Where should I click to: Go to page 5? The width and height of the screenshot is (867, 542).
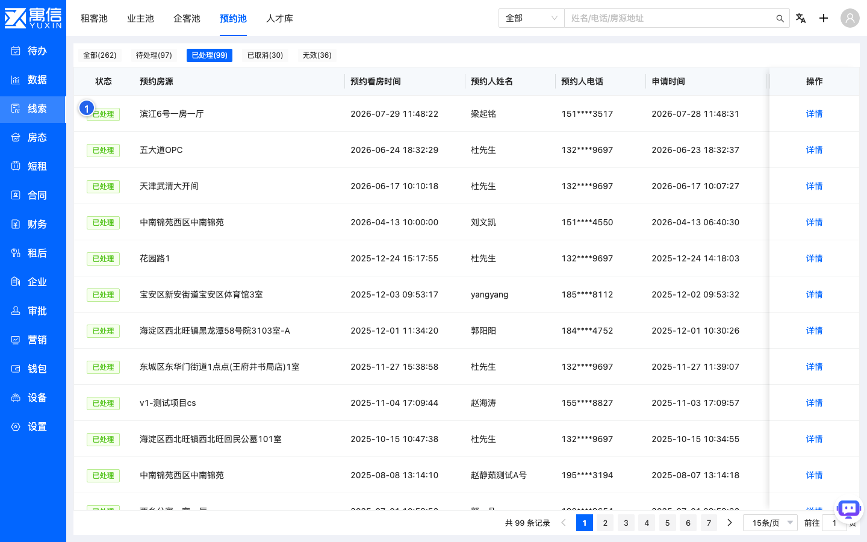(667, 523)
